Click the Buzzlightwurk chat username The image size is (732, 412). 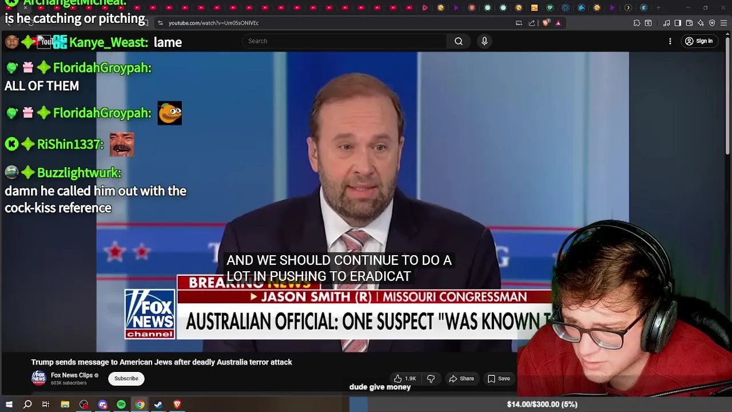point(79,172)
